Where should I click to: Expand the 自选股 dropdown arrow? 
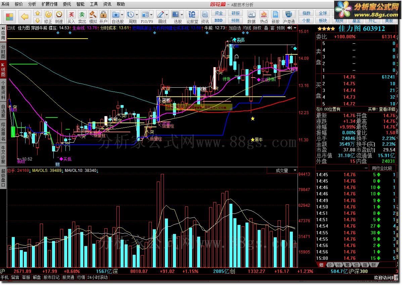click(x=122, y=14)
